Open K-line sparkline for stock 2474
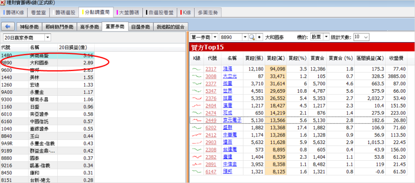This screenshot has width=415, height=183. click(197, 113)
